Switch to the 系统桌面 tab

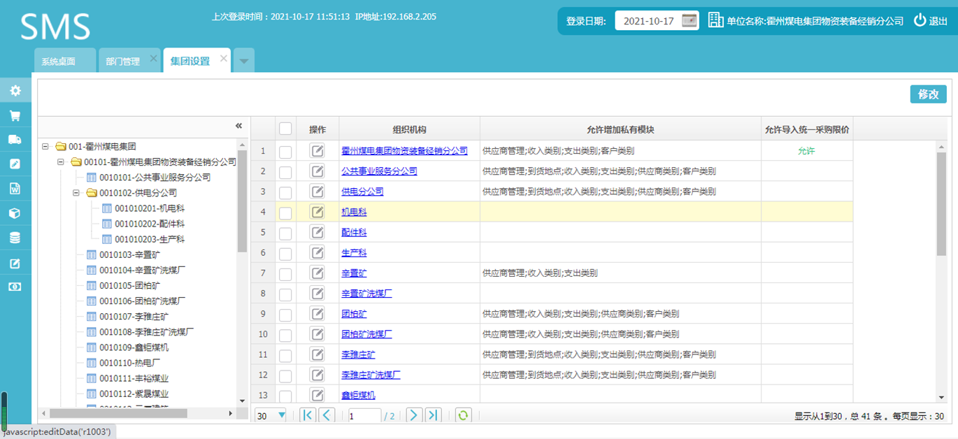[x=58, y=62]
